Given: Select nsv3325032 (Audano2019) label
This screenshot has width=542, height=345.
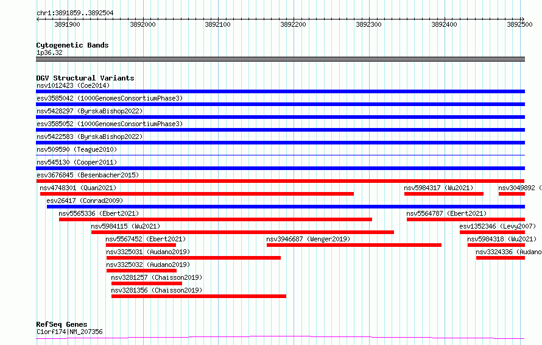Looking at the screenshot, I should (x=148, y=265).
